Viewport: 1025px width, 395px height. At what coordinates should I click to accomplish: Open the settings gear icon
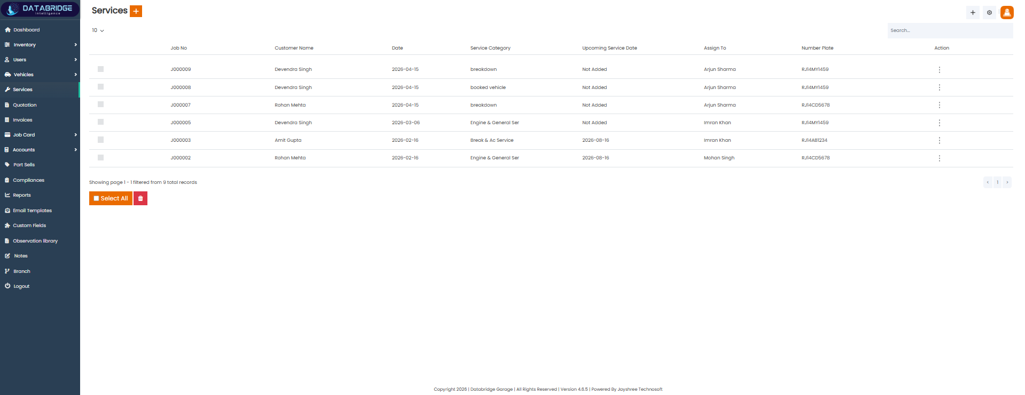point(989,12)
